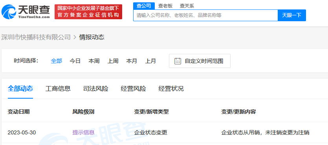Filter time by 本月

132,61
